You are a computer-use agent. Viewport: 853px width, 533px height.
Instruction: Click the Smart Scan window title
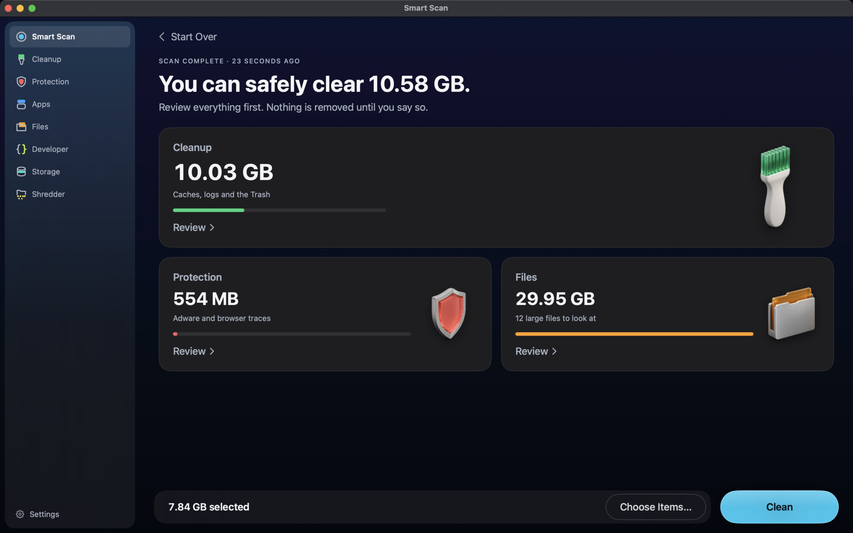(426, 8)
